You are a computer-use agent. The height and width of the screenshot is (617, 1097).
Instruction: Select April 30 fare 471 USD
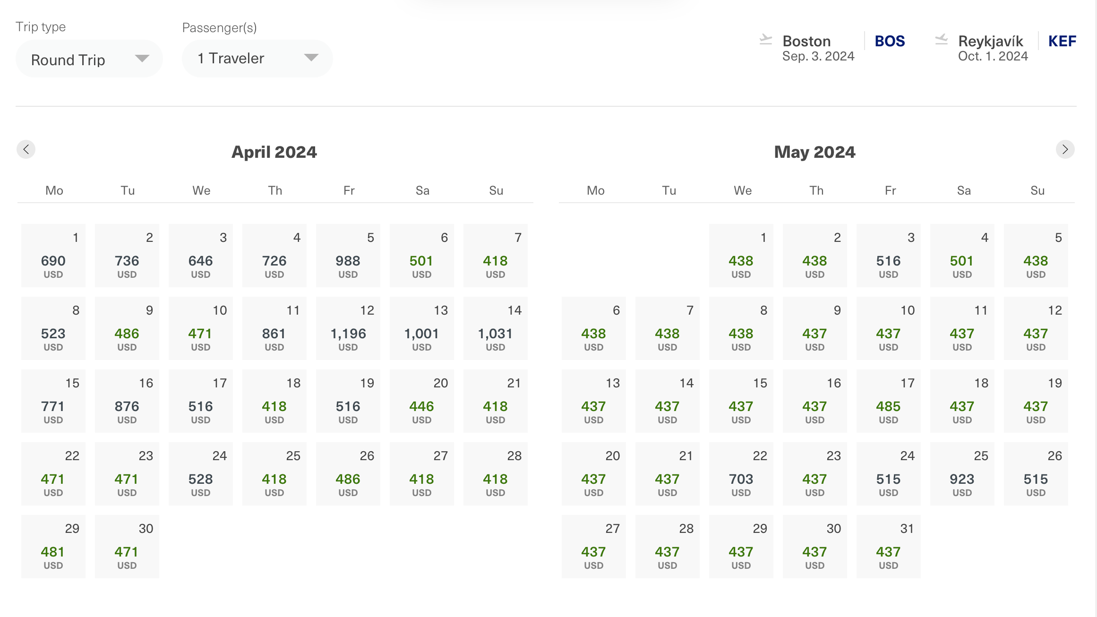pos(127,547)
